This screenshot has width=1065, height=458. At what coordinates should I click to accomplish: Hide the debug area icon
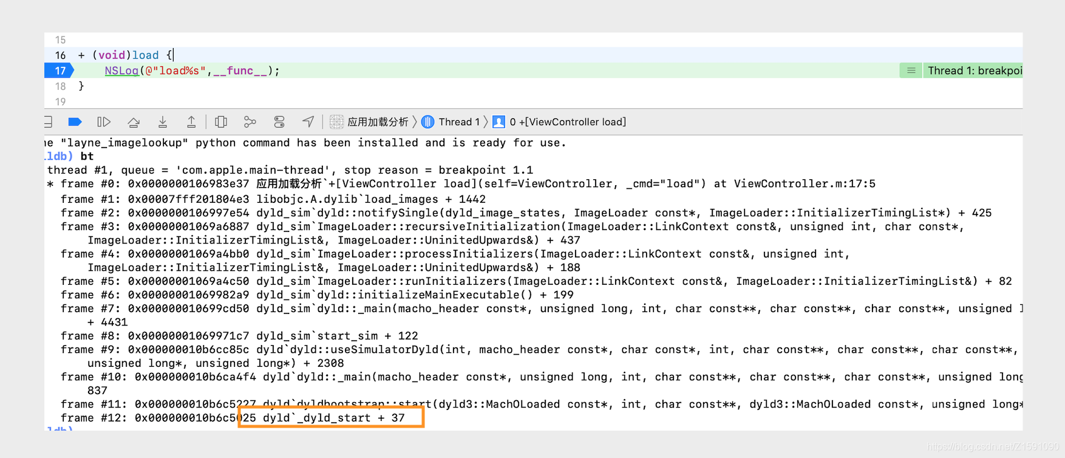(48, 122)
